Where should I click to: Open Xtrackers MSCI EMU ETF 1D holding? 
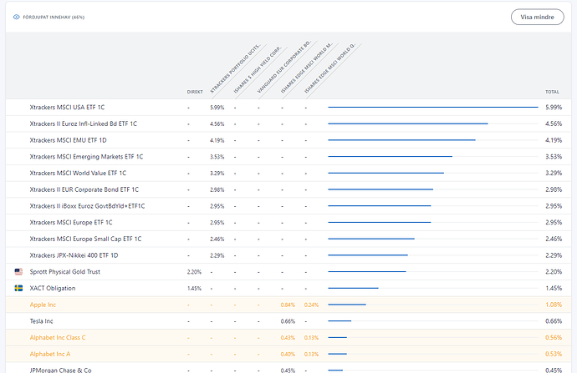point(68,140)
